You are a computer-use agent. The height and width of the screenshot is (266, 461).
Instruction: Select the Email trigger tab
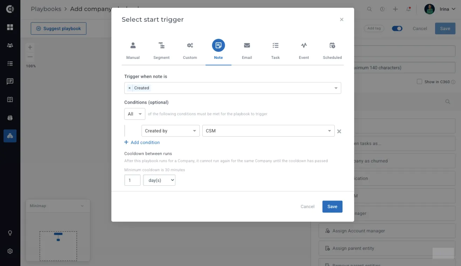pyautogui.click(x=247, y=51)
